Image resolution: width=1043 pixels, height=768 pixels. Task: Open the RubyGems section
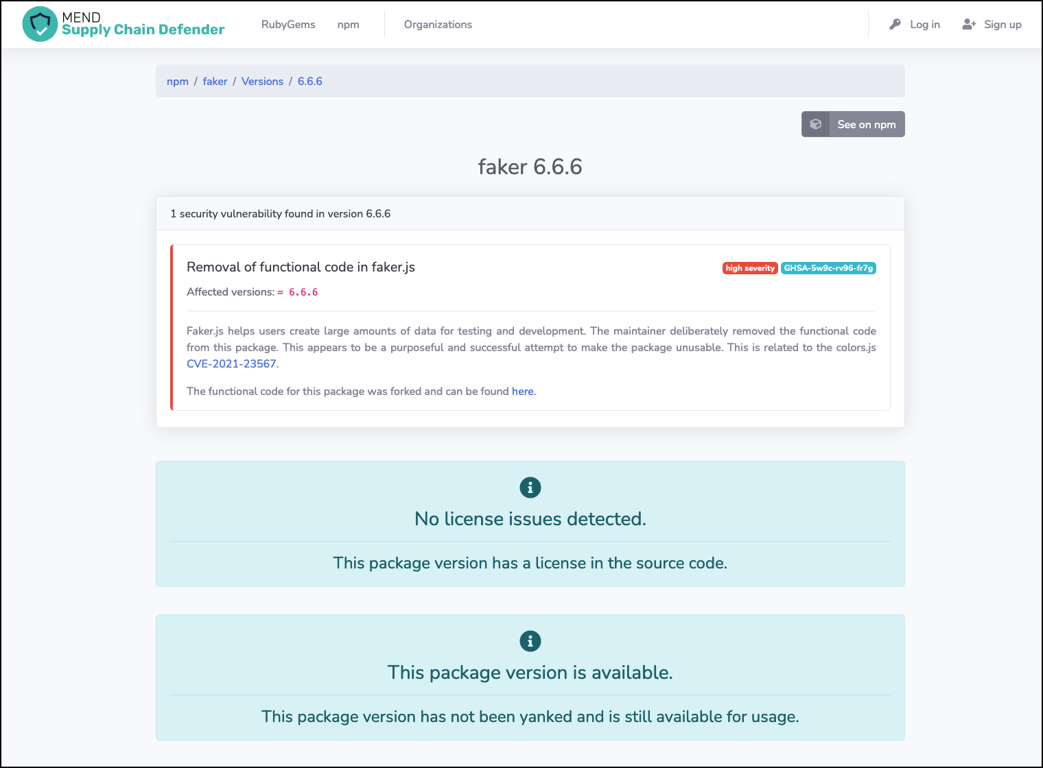click(288, 24)
